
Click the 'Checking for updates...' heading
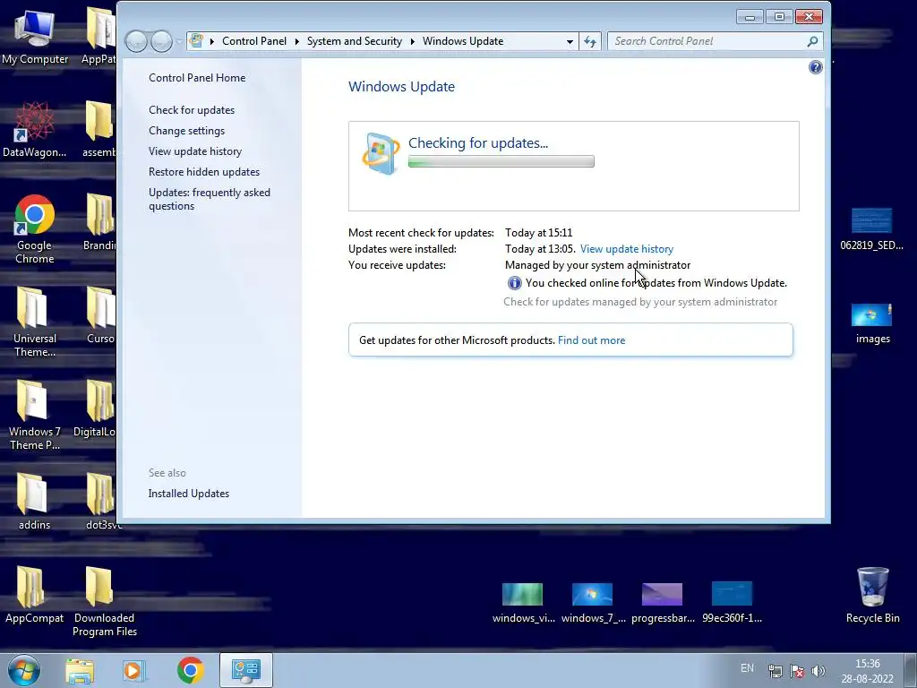(x=478, y=143)
